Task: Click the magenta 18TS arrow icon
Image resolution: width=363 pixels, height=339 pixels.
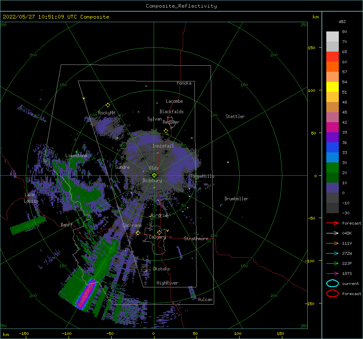Action: [332, 274]
